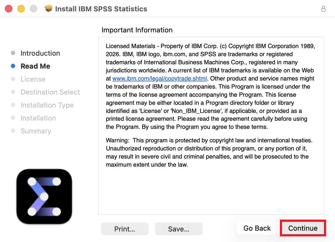Select the Introduction step in the sidebar
Viewport: 335px width, 242px height.
pos(40,53)
